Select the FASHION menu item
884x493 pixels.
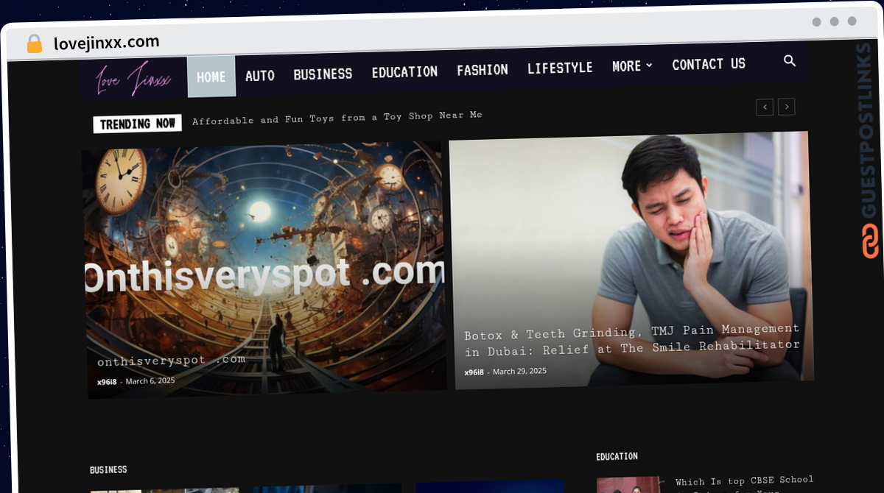pyautogui.click(x=483, y=70)
